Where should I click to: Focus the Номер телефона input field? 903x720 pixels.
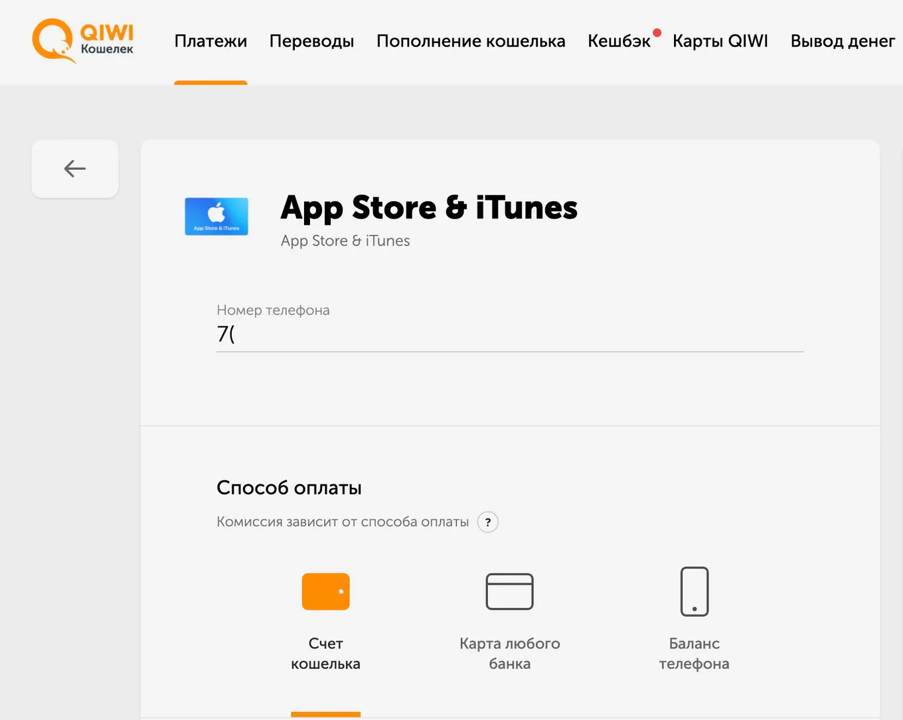(x=510, y=334)
